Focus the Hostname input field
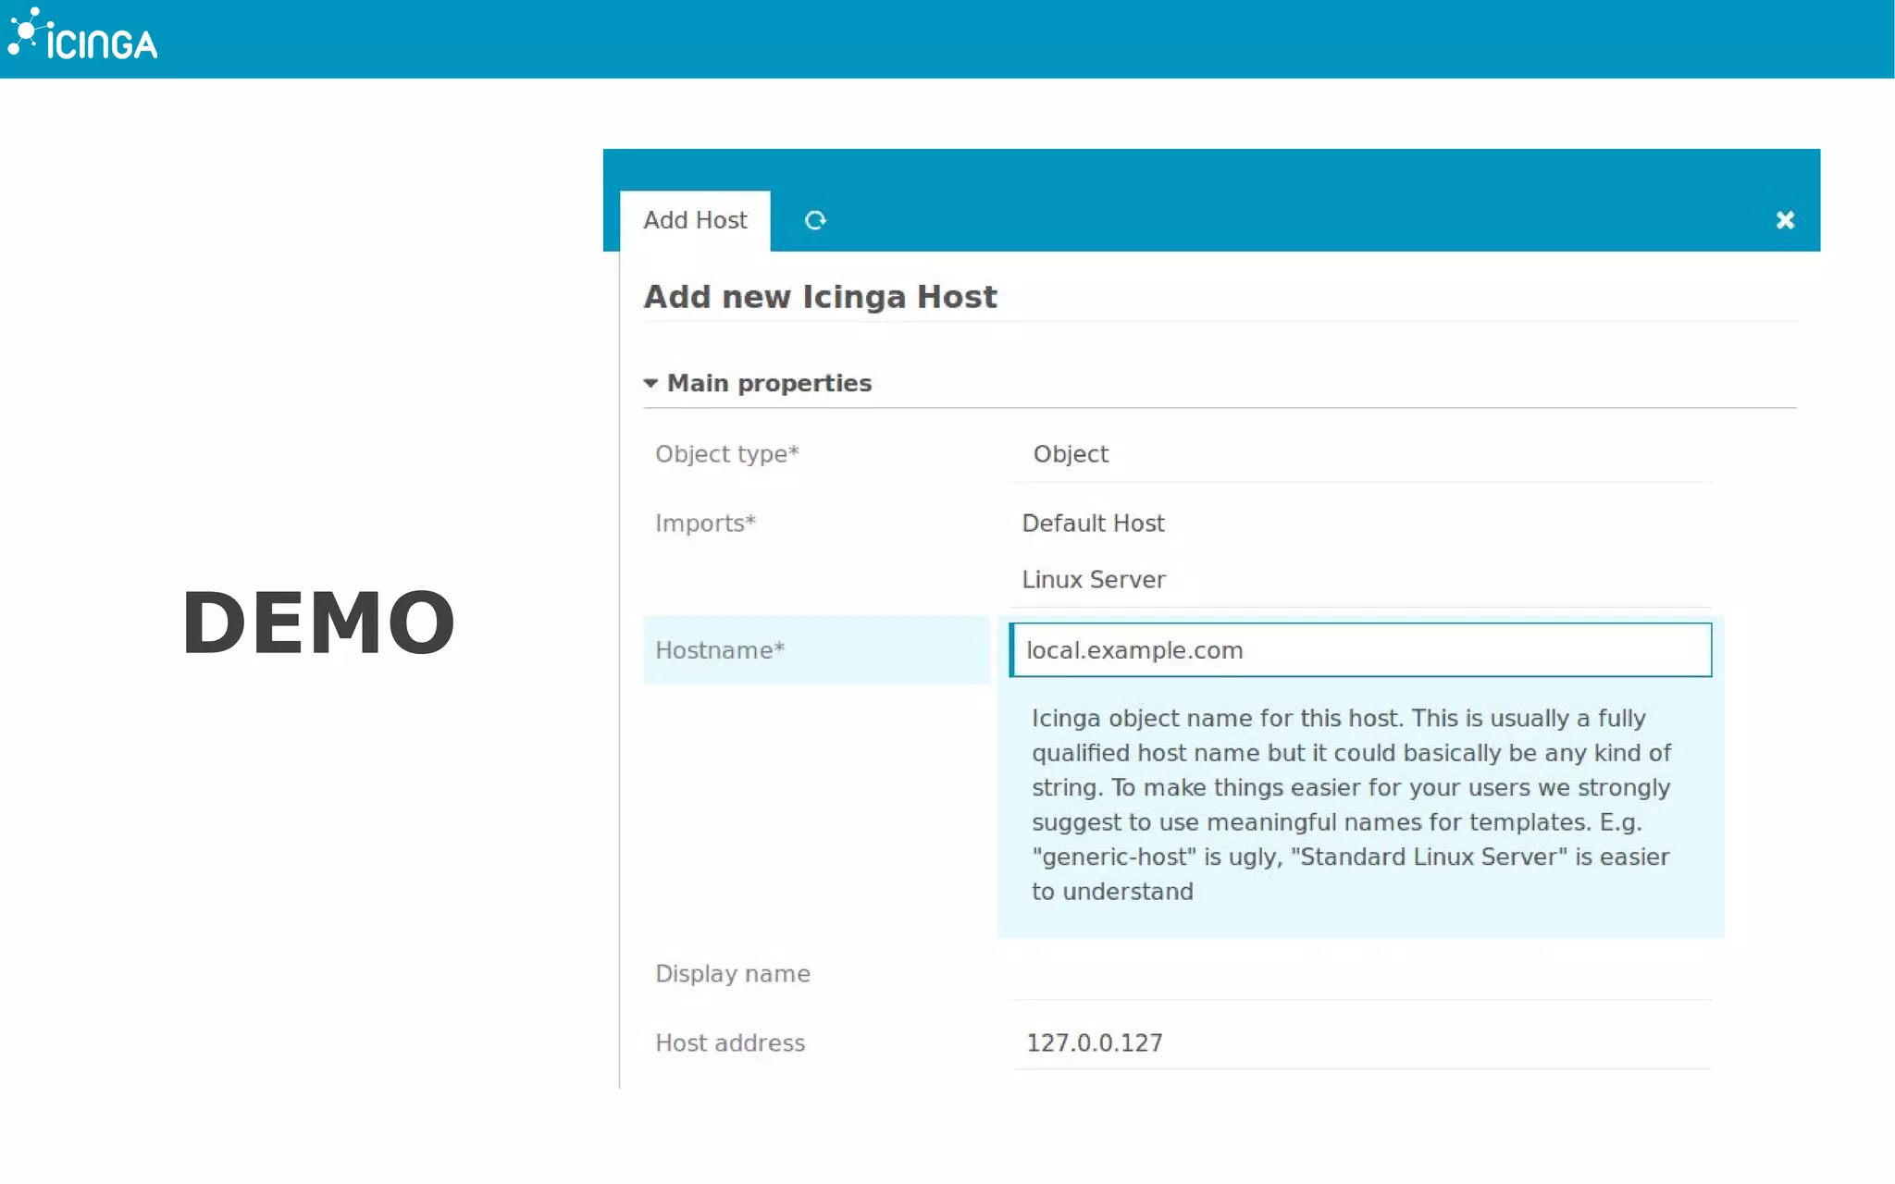 [x=1360, y=650]
